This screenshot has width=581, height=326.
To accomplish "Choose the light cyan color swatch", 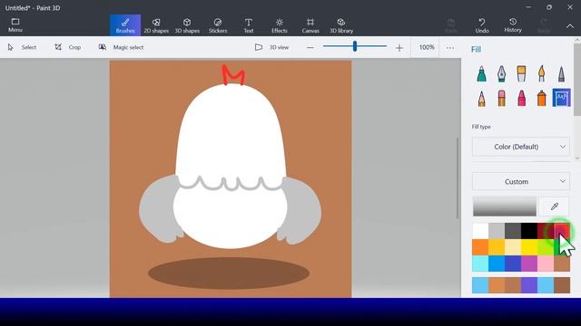I will coord(480,264).
